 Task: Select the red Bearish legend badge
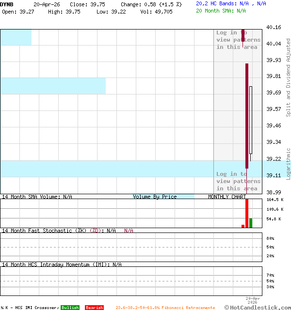click(x=94, y=308)
